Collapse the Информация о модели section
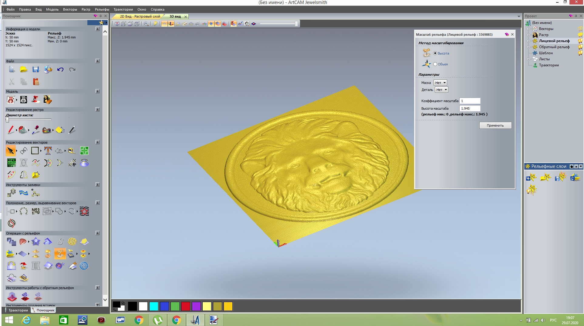Viewport: 584px width, 326px height. [x=97, y=29]
